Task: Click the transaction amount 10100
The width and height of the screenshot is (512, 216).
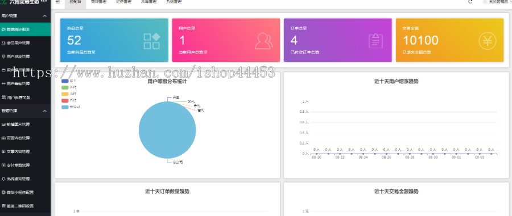Action: coord(420,40)
